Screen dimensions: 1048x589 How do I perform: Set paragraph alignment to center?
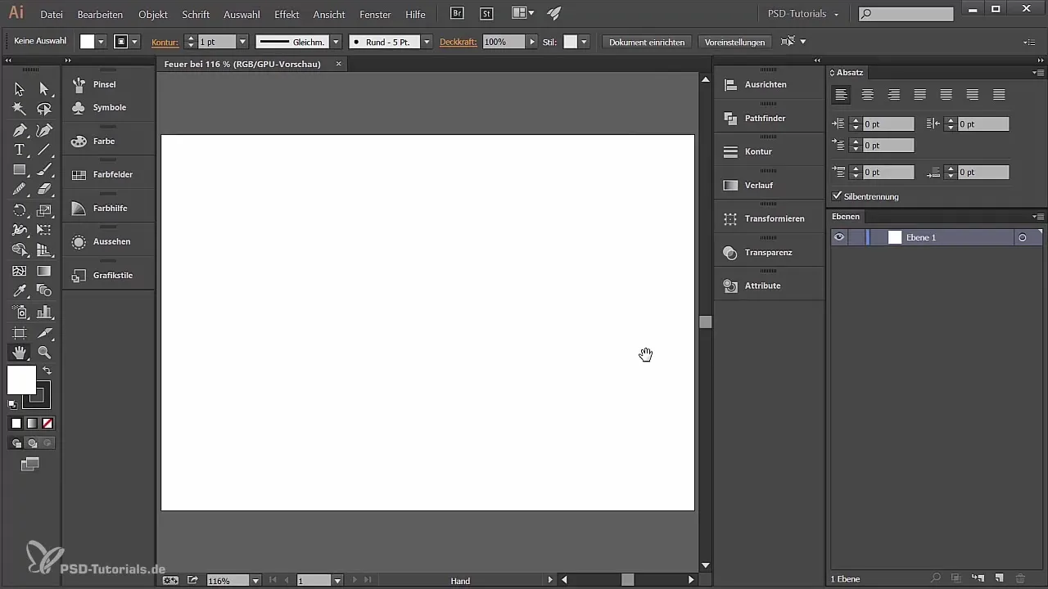click(x=867, y=95)
